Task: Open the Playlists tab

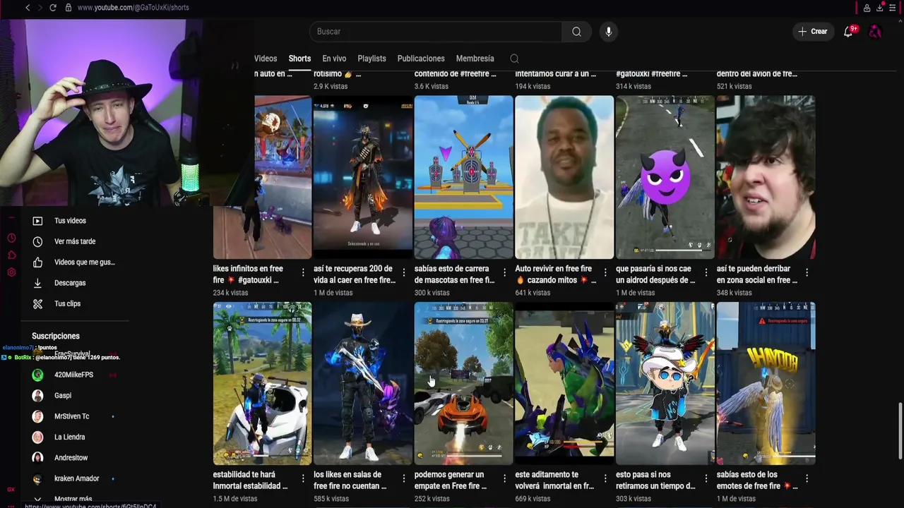Action: point(371,59)
